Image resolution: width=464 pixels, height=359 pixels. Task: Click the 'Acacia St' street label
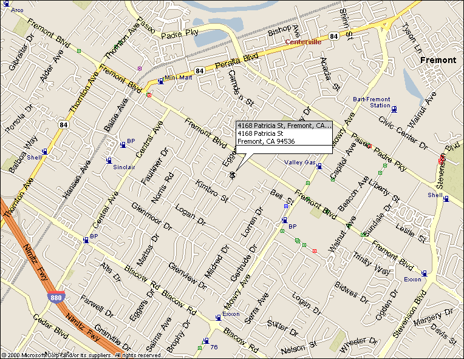(x=330, y=74)
